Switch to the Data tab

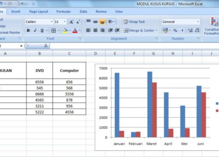83,12
